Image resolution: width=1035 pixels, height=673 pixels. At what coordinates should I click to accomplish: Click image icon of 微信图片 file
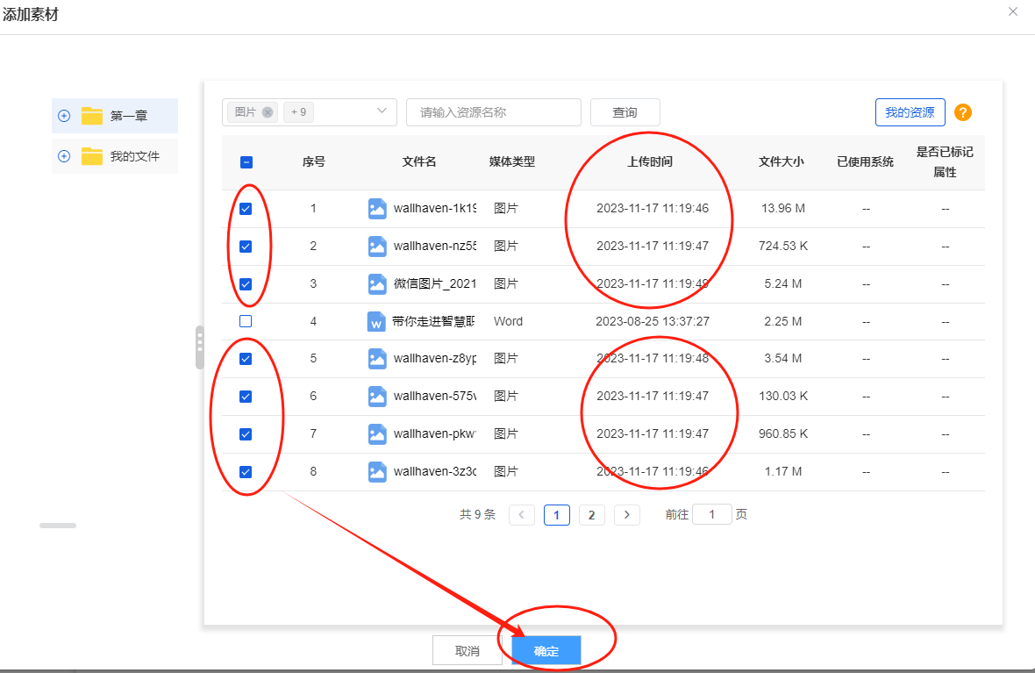point(377,284)
